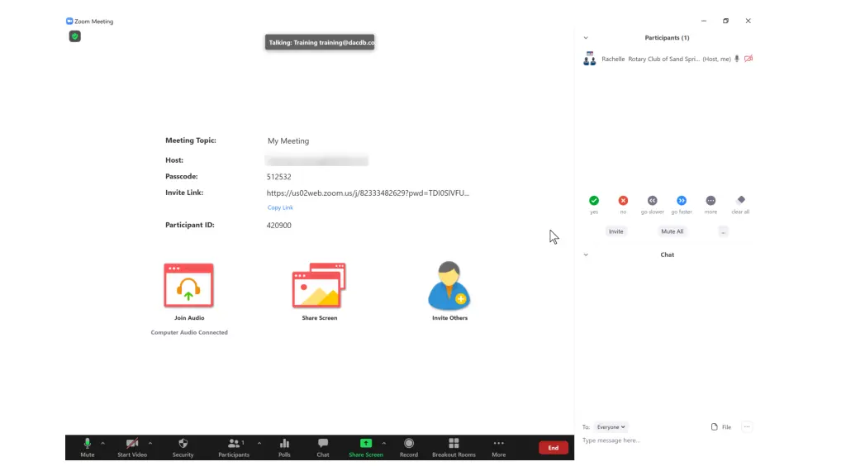
Task: Minimize the Zoom window
Action: point(704,21)
